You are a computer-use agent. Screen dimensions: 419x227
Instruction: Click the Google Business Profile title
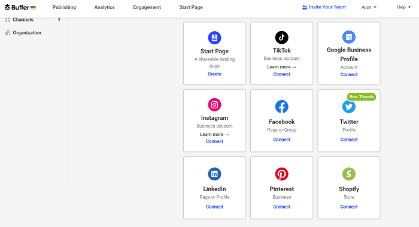point(349,55)
